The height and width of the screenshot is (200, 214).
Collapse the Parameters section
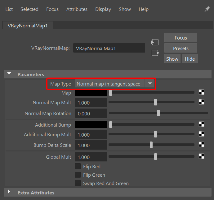[9, 74]
